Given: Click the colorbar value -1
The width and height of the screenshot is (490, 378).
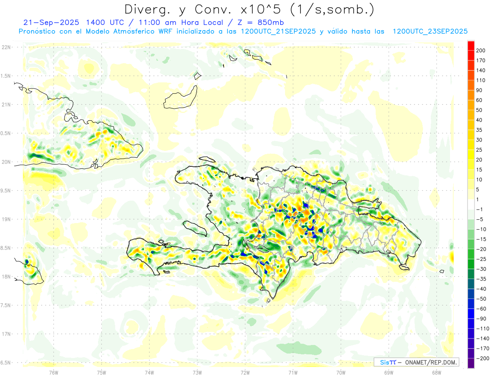Looking at the screenshot, I should (479, 209).
